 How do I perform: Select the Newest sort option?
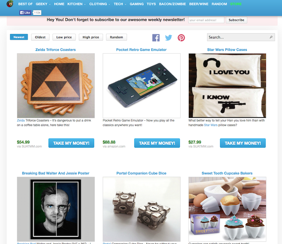pos(19,37)
